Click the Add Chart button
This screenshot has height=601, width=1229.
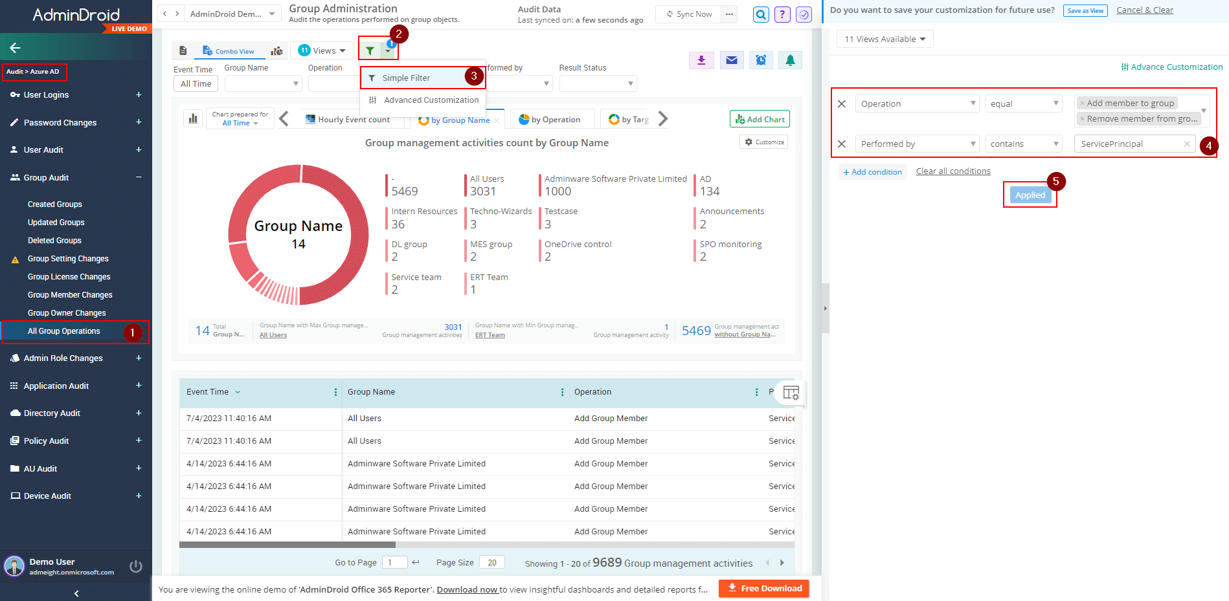tap(760, 120)
